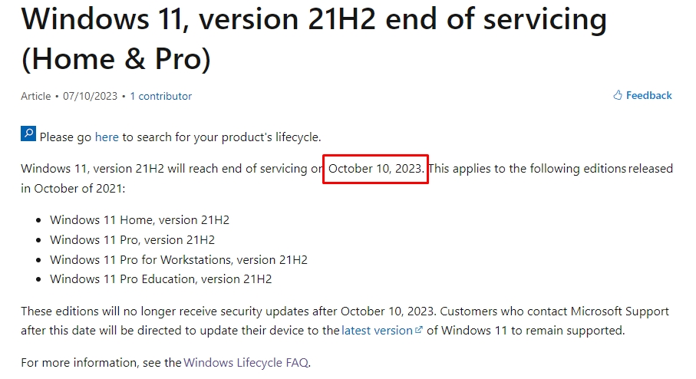Click the blue magnifier search icon
Screen dimensions: 696x379
pos(28,135)
